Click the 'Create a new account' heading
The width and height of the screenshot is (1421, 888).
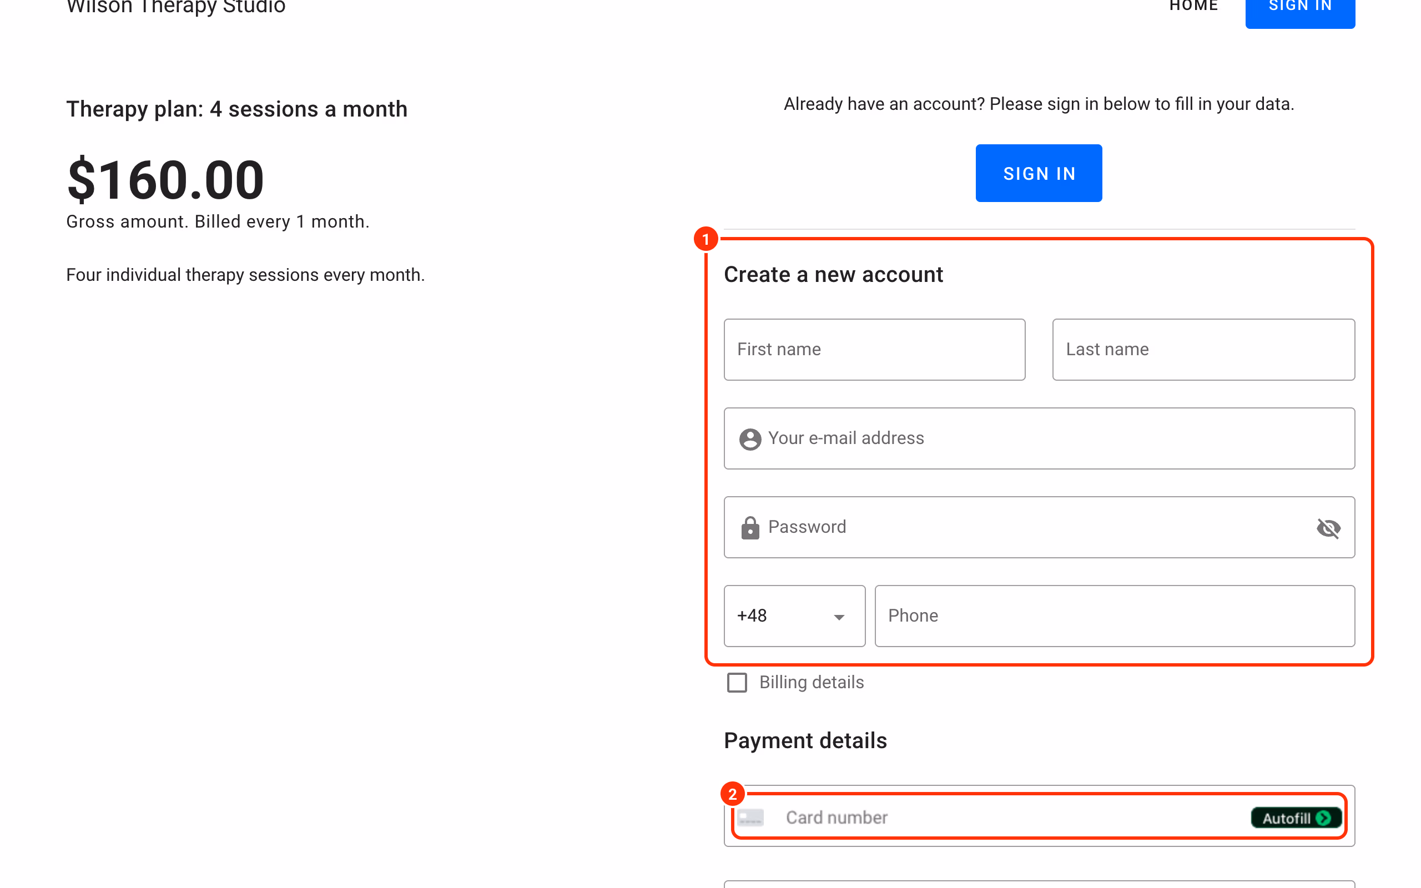[833, 274]
